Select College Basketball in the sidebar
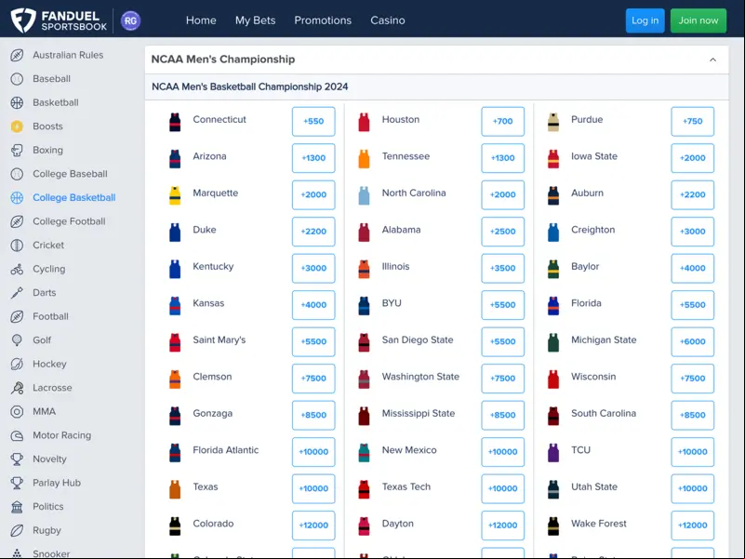This screenshot has width=745, height=559. click(74, 198)
